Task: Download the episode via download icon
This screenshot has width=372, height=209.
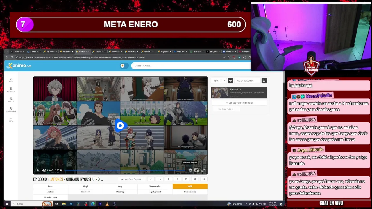Action: (x=160, y=179)
